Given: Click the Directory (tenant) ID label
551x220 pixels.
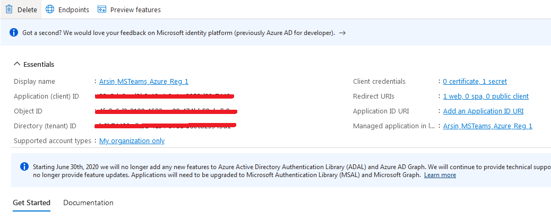Looking at the screenshot, I should 45,126.
